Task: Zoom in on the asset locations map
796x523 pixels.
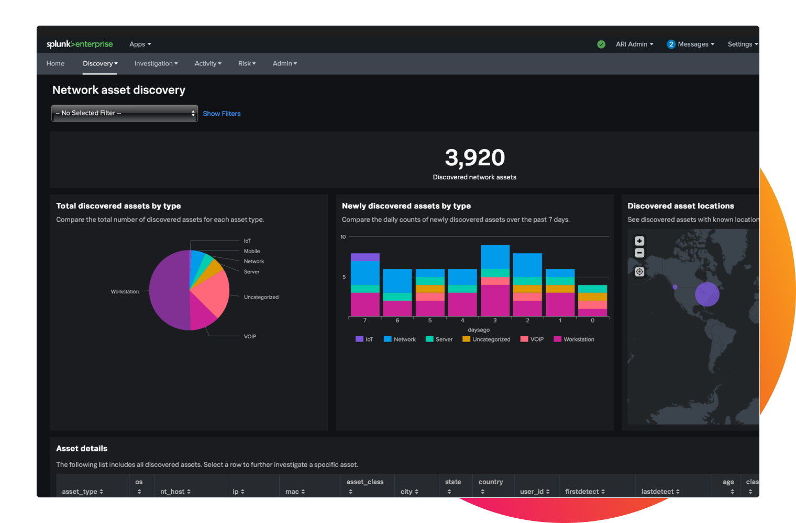Action: click(x=639, y=241)
